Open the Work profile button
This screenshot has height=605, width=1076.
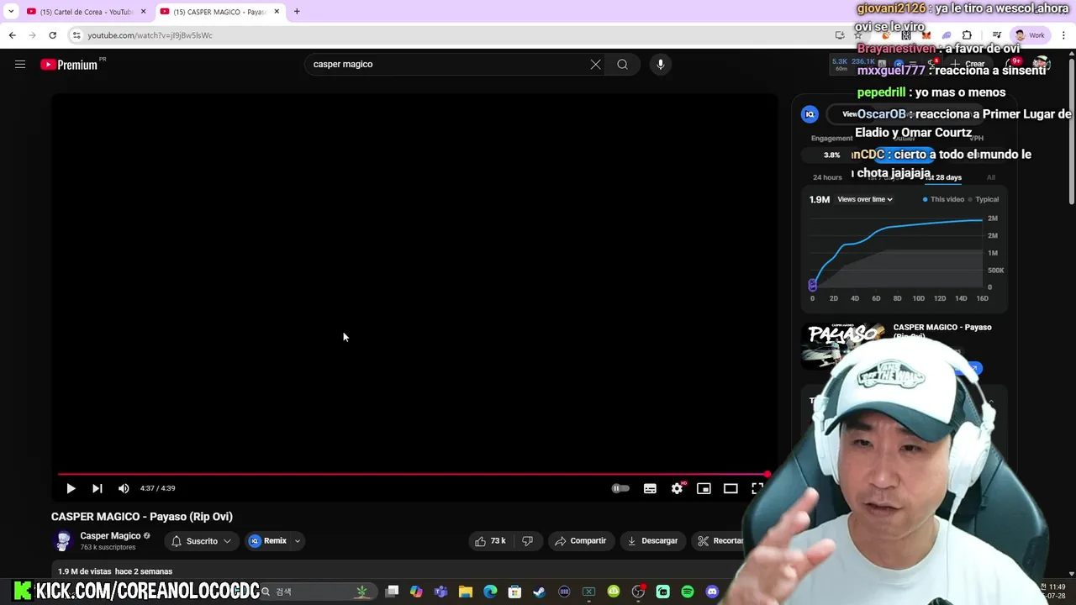click(1029, 35)
